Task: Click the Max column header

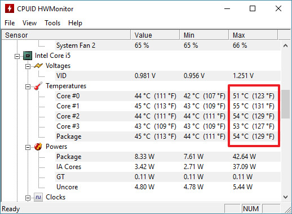Action: [x=253, y=35]
